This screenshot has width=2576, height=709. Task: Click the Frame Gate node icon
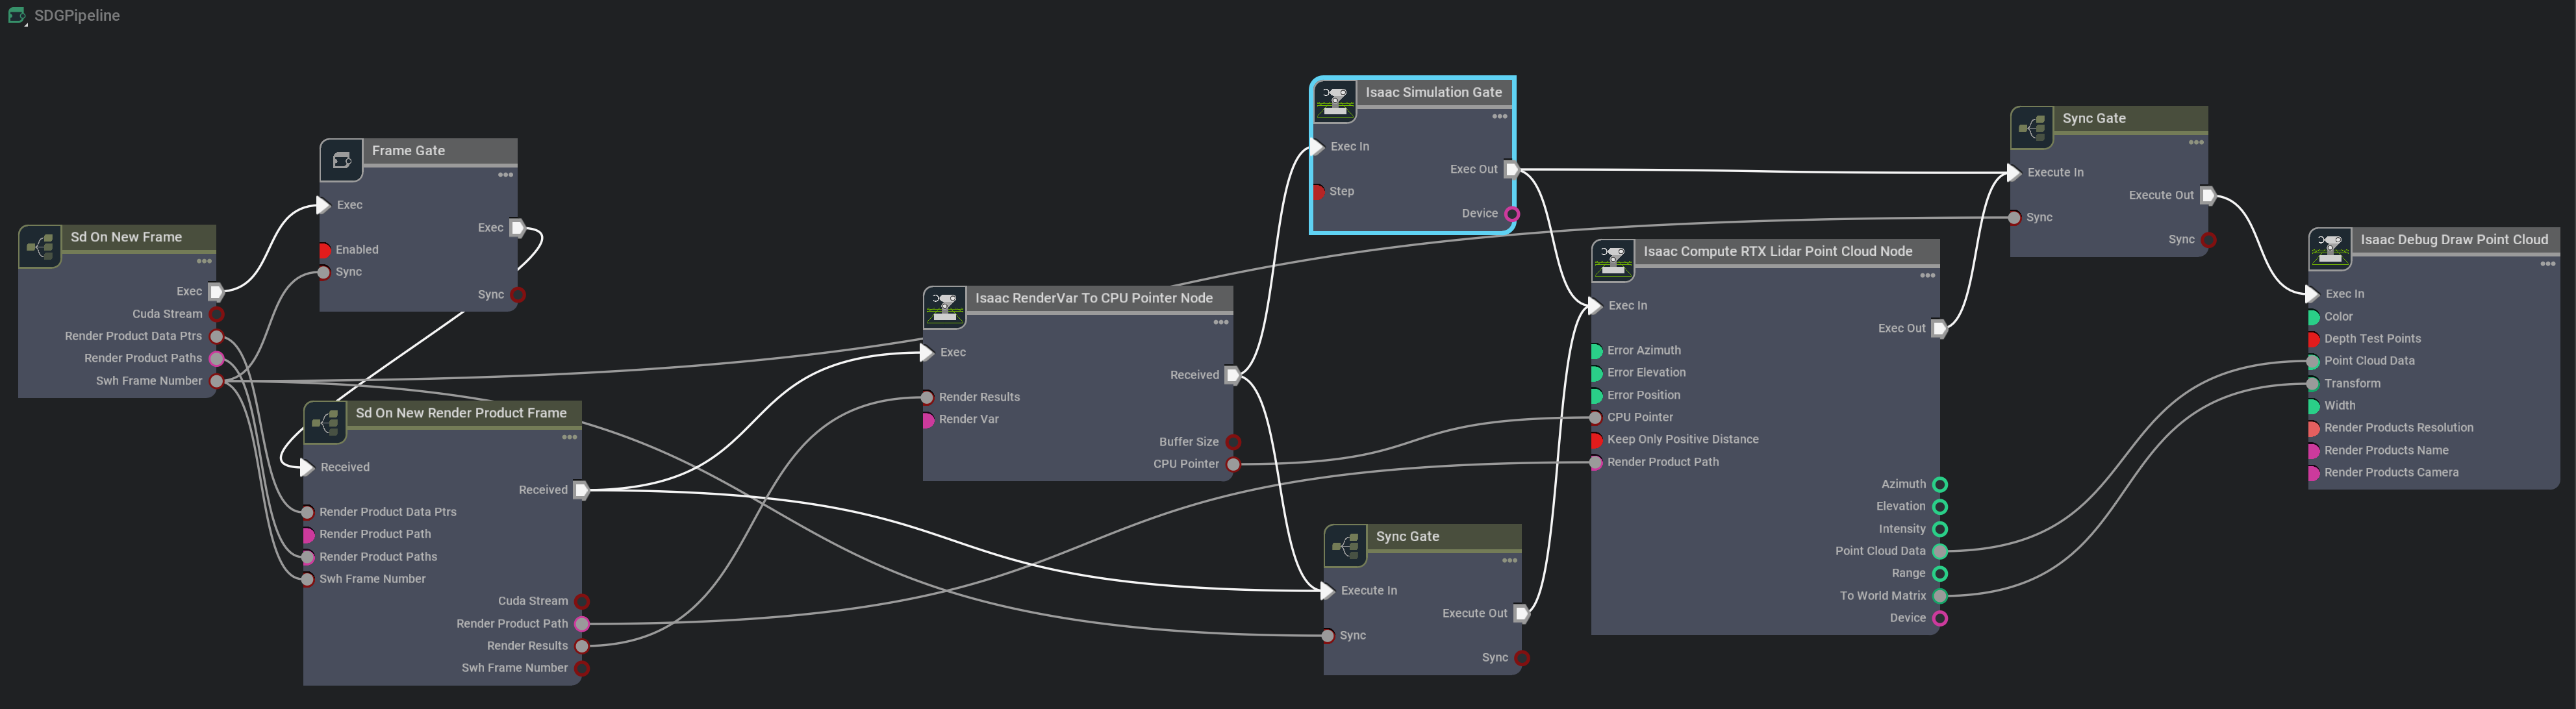point(341,160)
